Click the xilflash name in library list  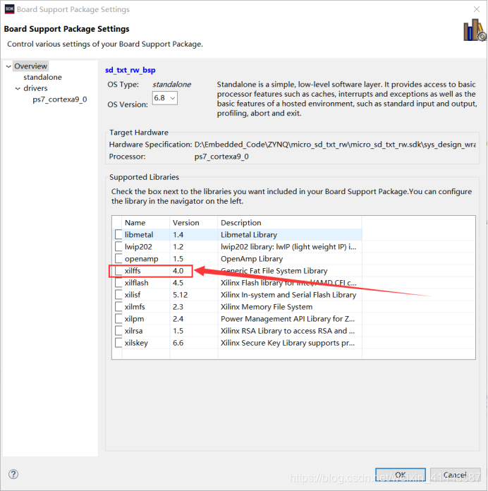pyautogui.click(x=137, y=283)
